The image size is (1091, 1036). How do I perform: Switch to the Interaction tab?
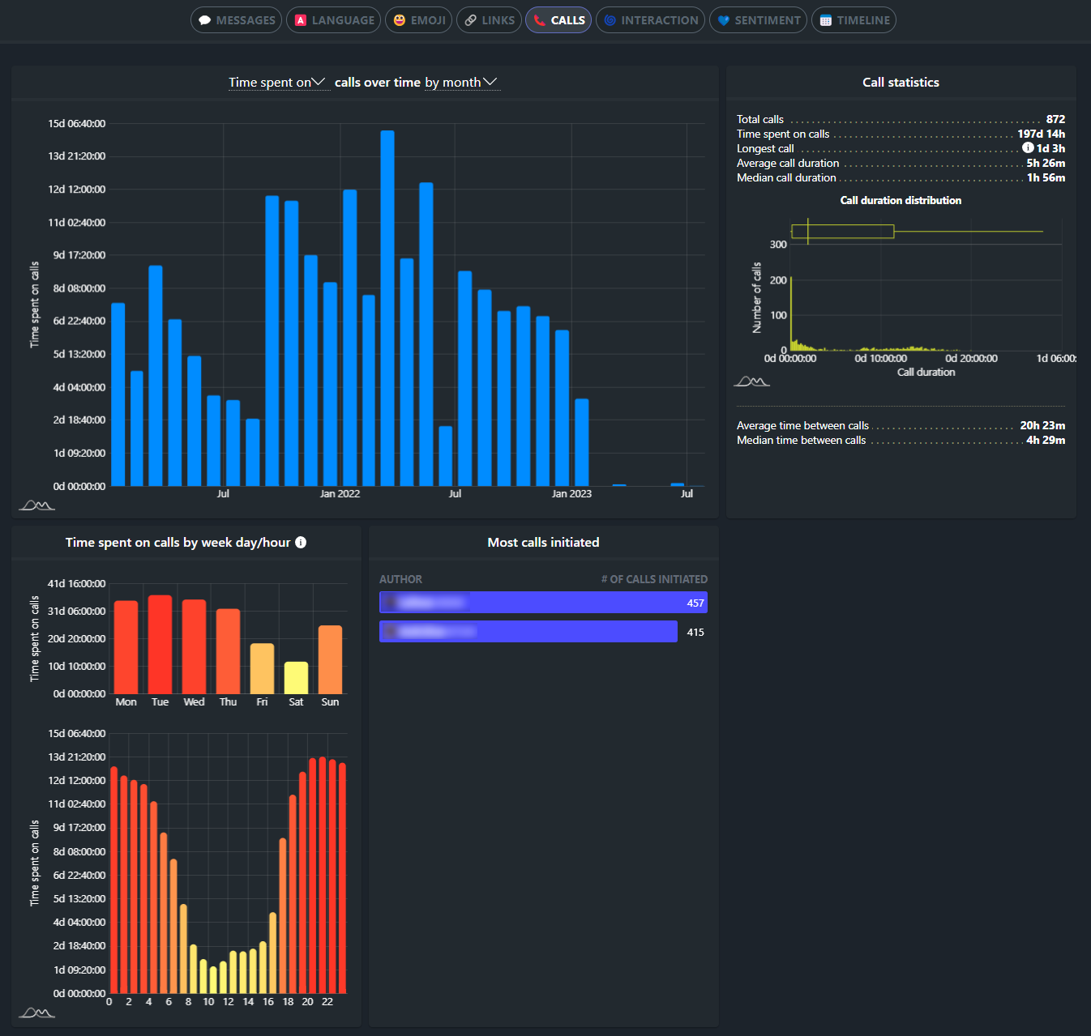(x=650, y=19)
